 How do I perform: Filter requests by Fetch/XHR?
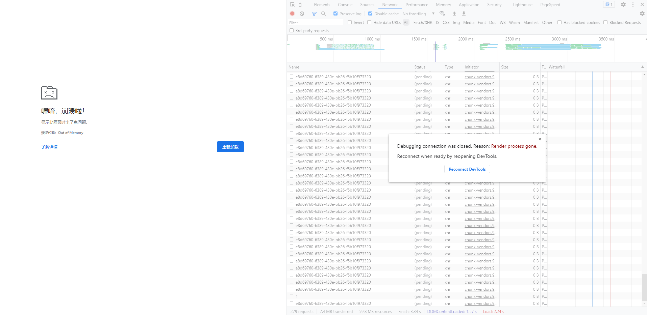pyautogui.click(x=422, y=22)
